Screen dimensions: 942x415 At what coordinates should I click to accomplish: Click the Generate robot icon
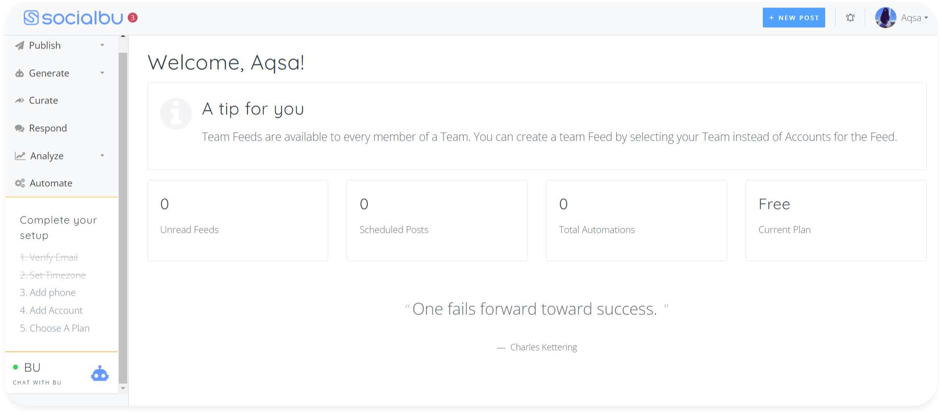[20, 73]
